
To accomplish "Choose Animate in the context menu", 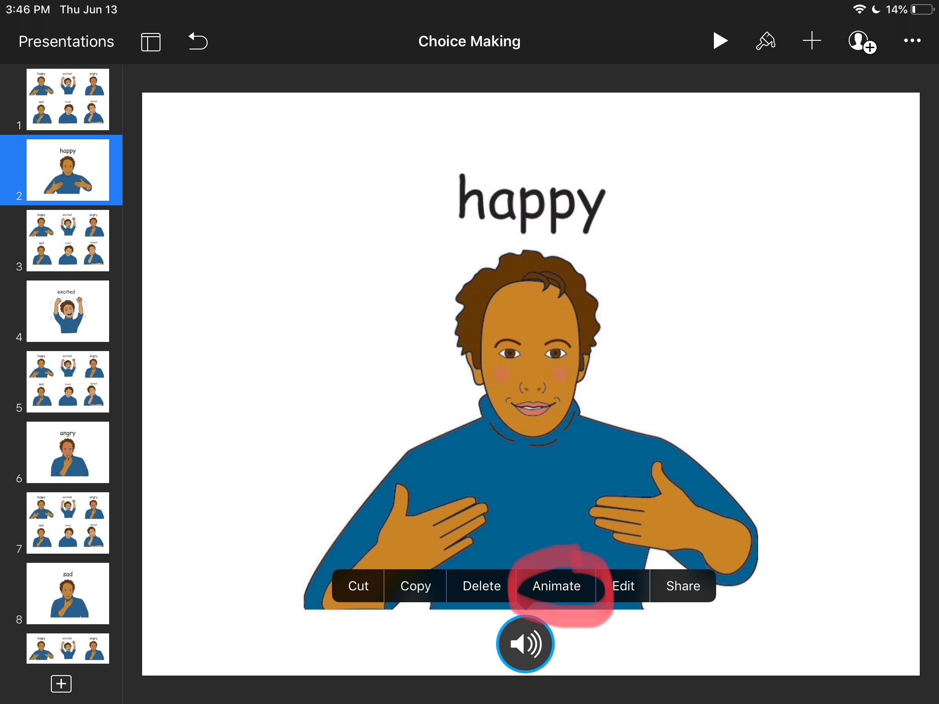I will (556, 586).
